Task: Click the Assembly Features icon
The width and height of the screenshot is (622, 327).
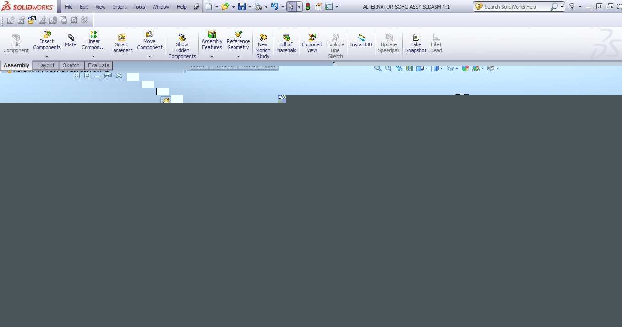Action: (x=212, y=35)
